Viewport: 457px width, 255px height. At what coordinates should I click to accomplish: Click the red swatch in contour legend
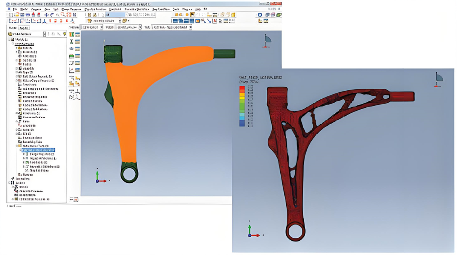click(x=242, y=89)
